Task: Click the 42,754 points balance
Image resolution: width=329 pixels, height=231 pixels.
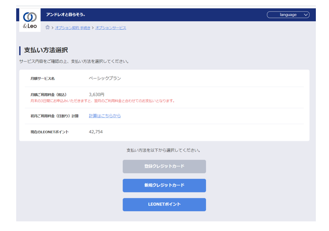Action: click(96, 132)
